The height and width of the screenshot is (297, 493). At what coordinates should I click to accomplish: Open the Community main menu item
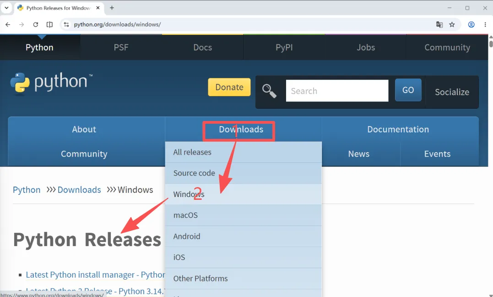[84, 154]
